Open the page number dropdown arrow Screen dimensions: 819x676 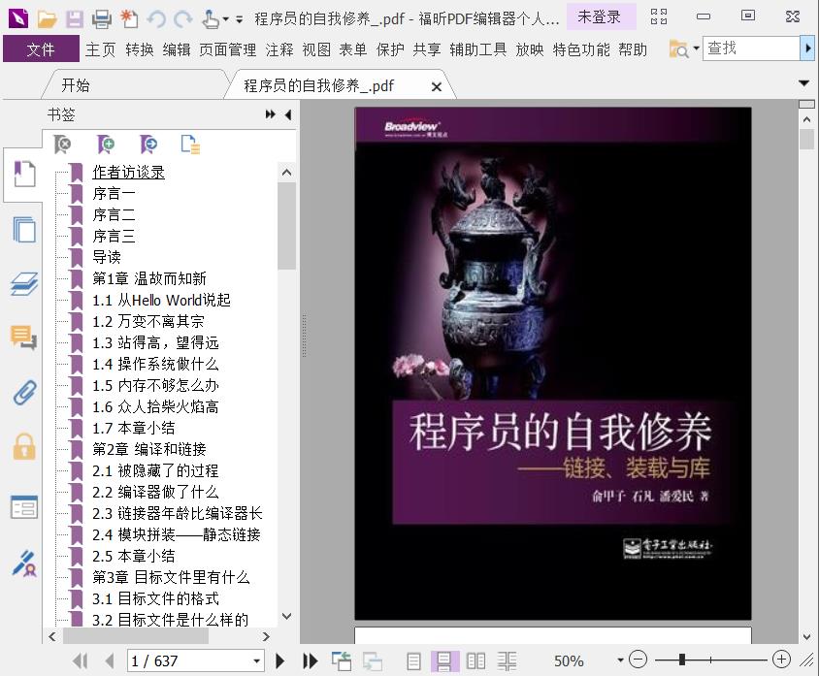point(256,661)
